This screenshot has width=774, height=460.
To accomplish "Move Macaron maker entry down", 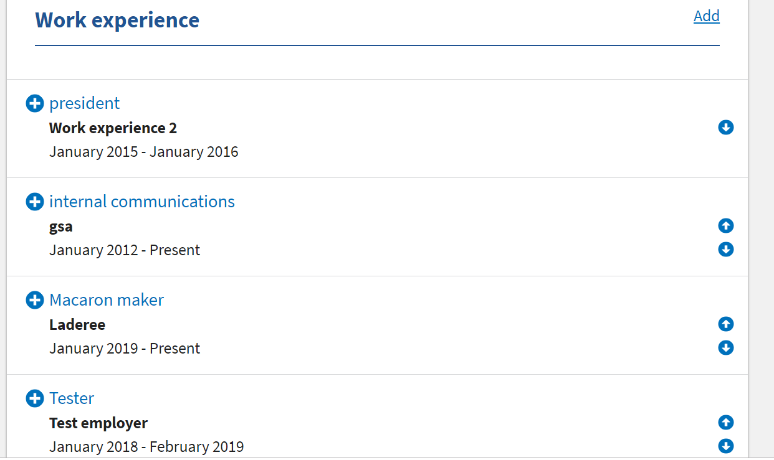I will click(x=725, y=348).
